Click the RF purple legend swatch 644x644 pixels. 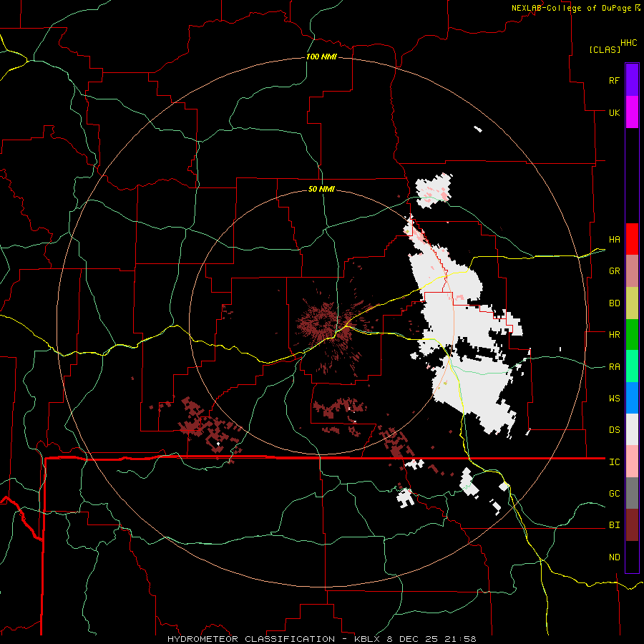632,80
